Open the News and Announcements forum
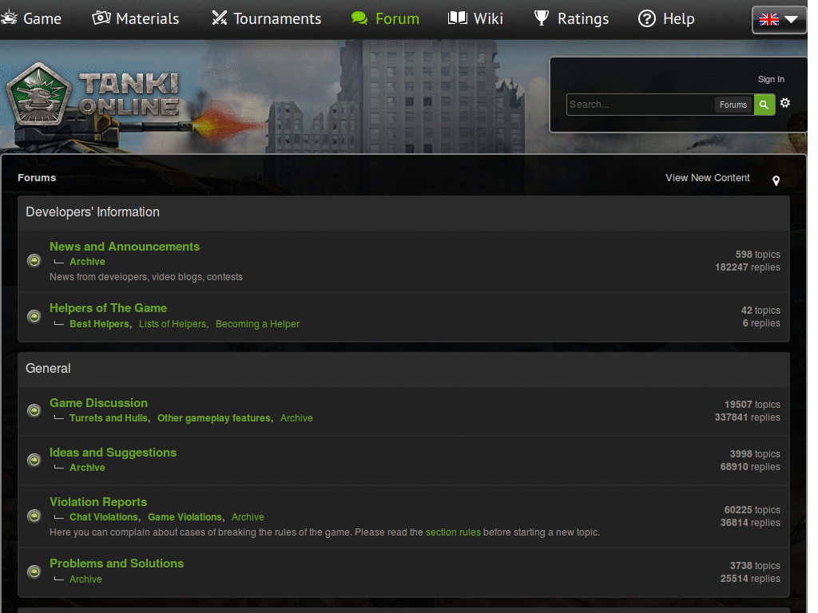 tap(125, 247)
